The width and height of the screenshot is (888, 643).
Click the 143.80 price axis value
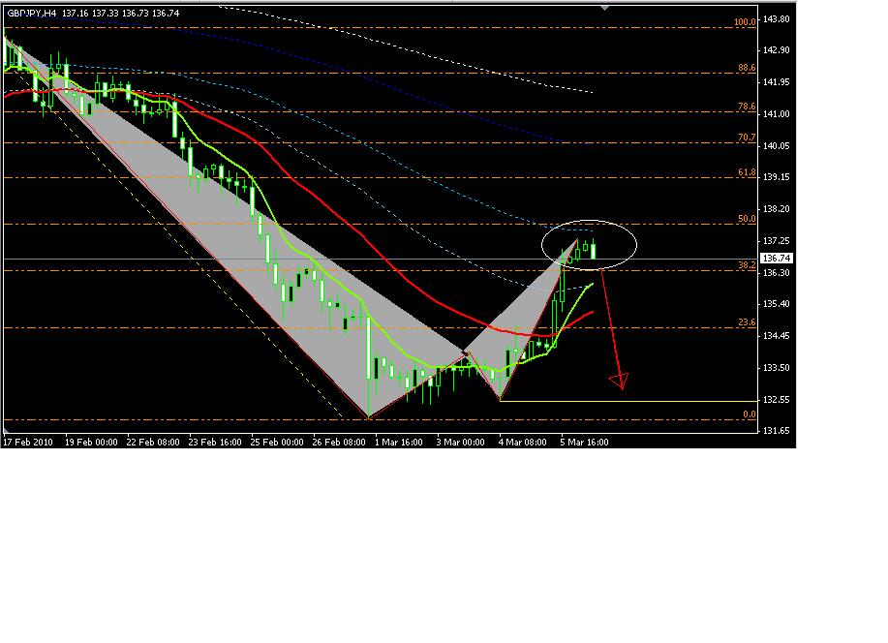click(x=778, y=19)
